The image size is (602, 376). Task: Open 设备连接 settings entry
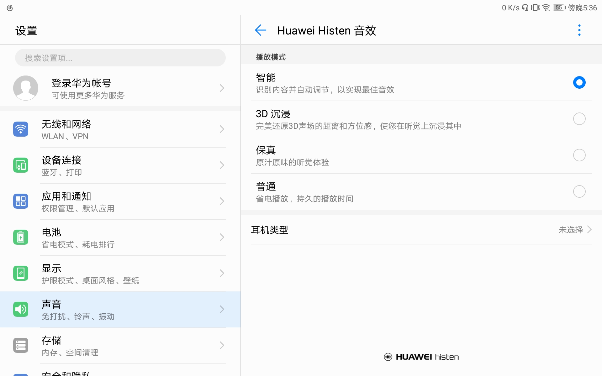click(x=120, y=165)
